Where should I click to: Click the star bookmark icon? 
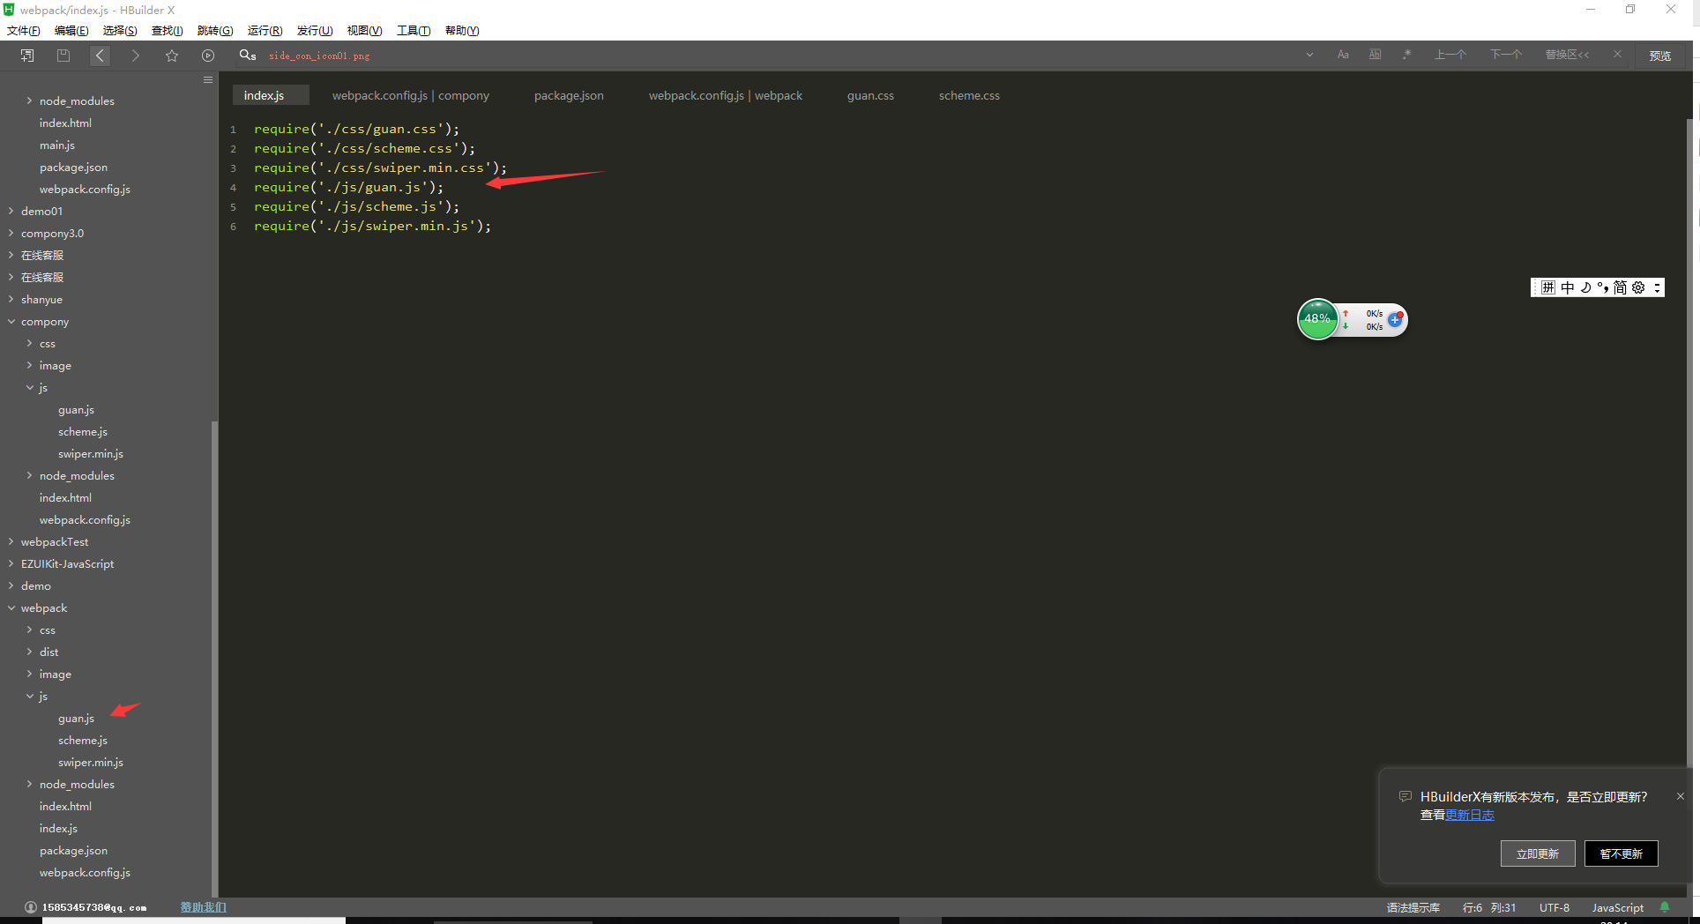coord(172,56)
